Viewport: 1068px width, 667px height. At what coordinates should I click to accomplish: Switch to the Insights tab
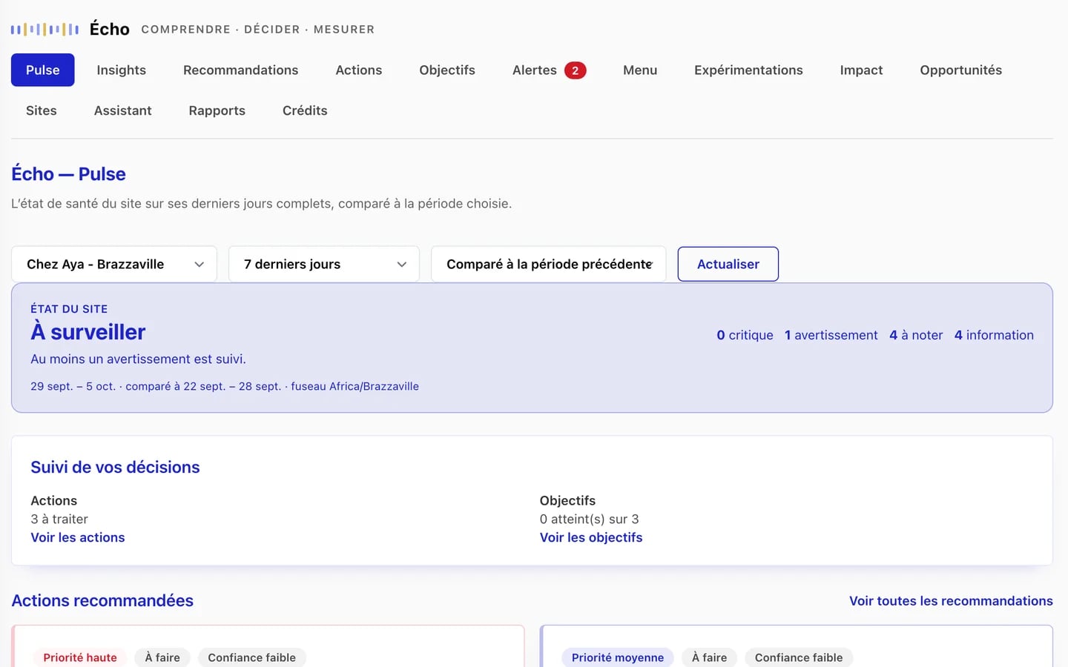(x=121, y=70)
